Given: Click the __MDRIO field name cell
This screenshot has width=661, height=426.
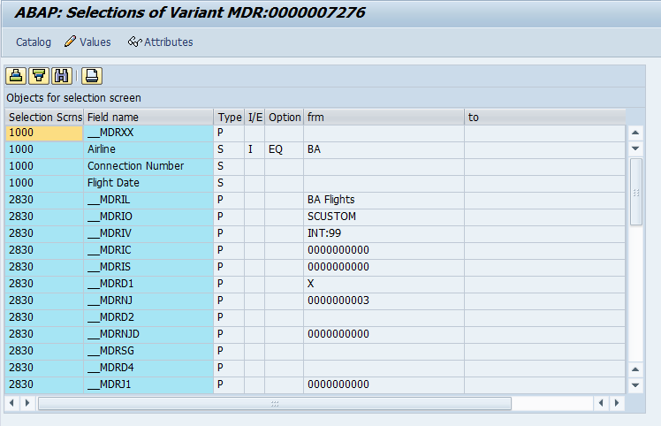Looking at the screenshot, I should pos(148,217).
